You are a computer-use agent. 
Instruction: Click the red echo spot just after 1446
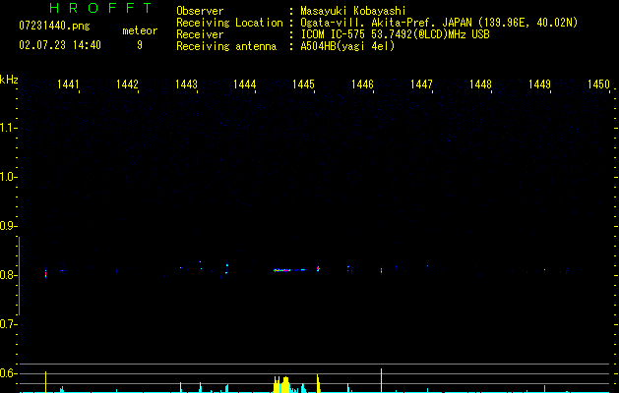[x=381, y=271]
